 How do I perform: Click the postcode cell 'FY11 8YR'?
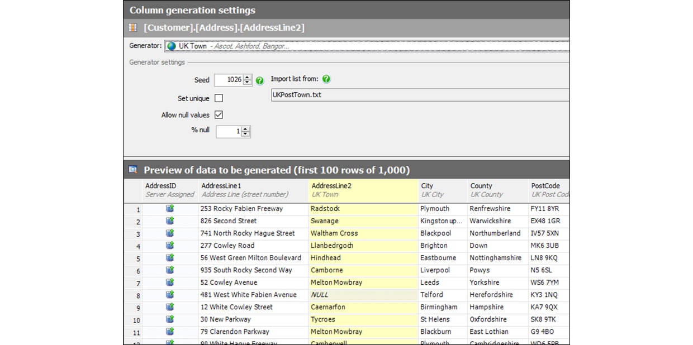(549, 208)
